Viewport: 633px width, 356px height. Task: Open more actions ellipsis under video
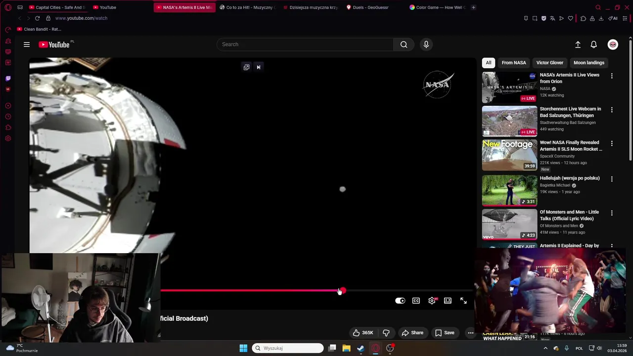tap(471, 333)
